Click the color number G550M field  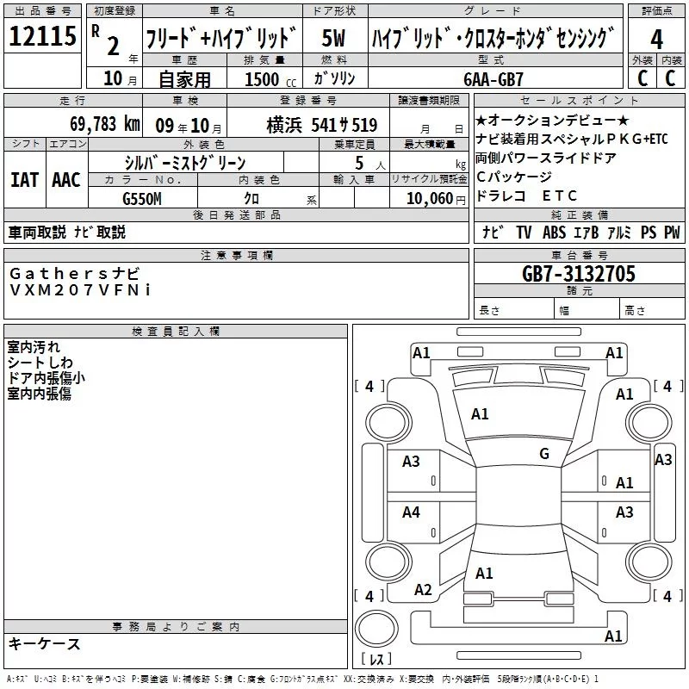click(142, 199)
